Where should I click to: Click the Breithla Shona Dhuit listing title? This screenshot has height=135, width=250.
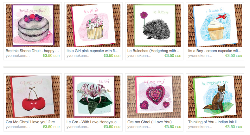[32, 51]
